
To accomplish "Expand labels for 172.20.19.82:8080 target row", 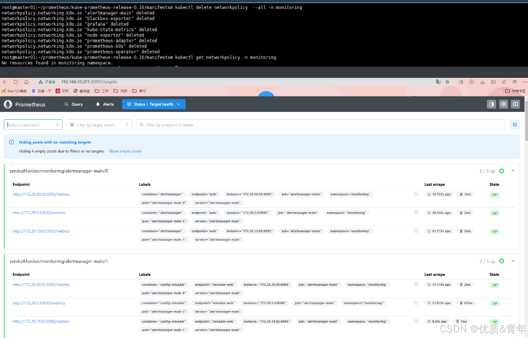I will [416, 322].
